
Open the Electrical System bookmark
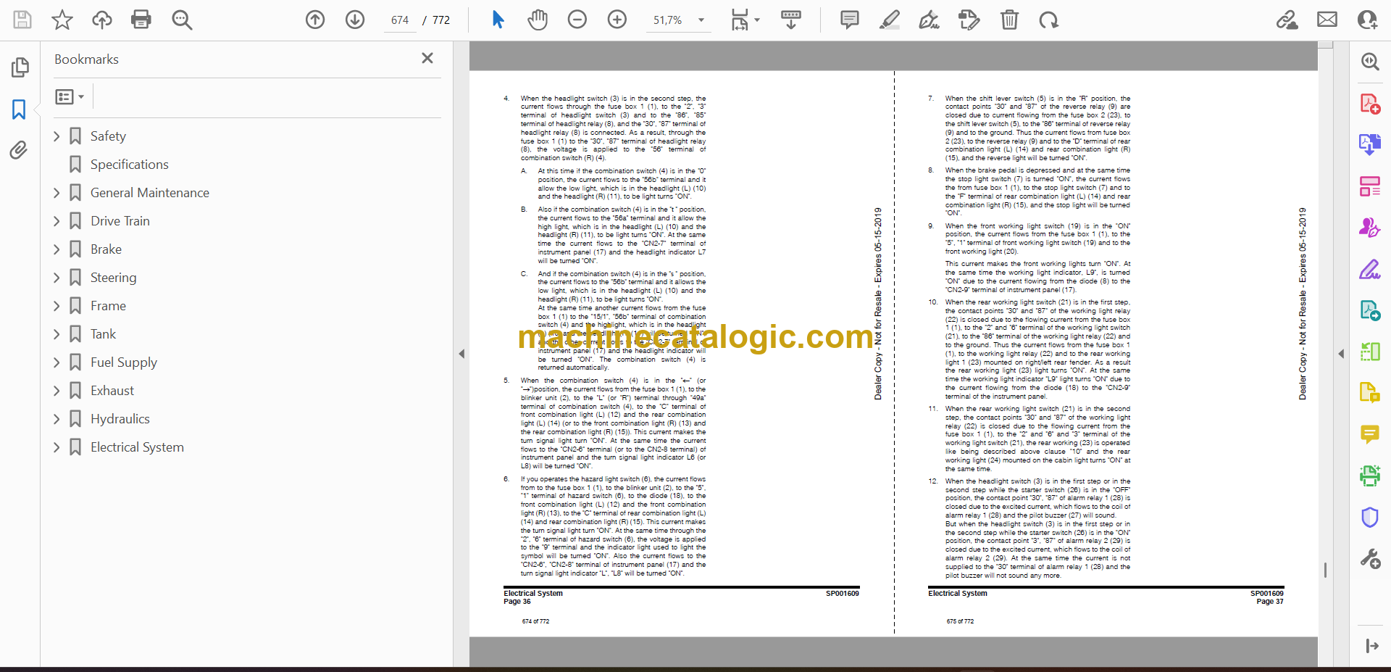point(137,447)
